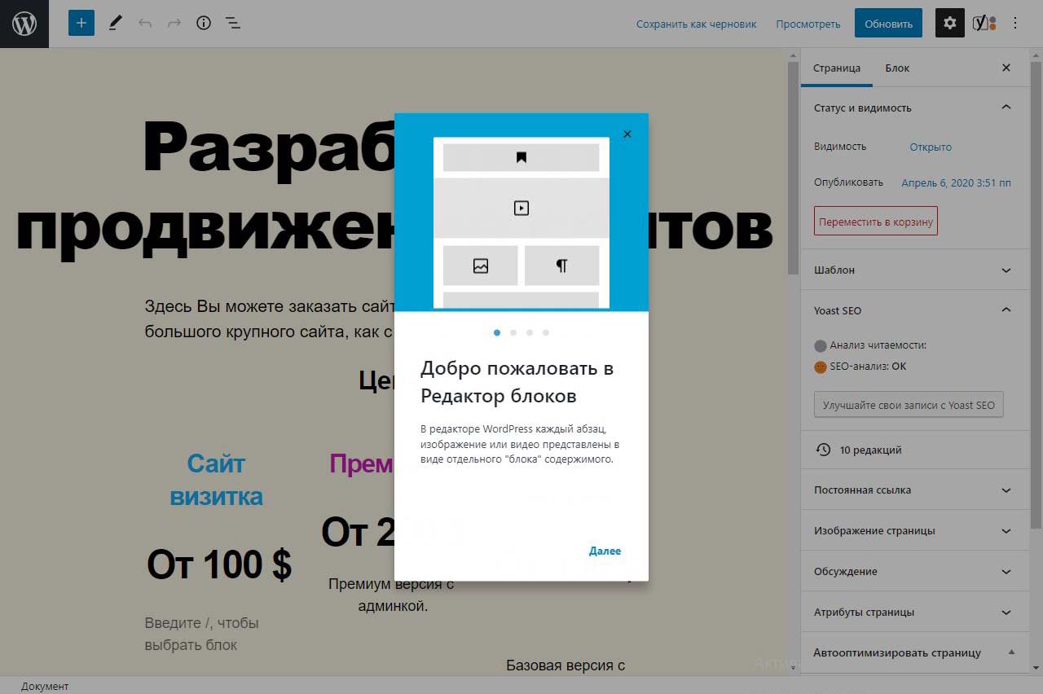Toggle the settings gear sidebar

pyautogui.click(x=949, y=23)
